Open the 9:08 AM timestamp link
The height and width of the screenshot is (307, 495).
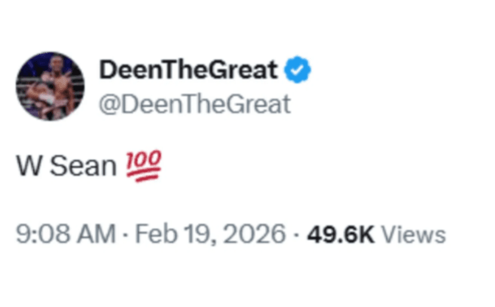[x=66, y=234]
